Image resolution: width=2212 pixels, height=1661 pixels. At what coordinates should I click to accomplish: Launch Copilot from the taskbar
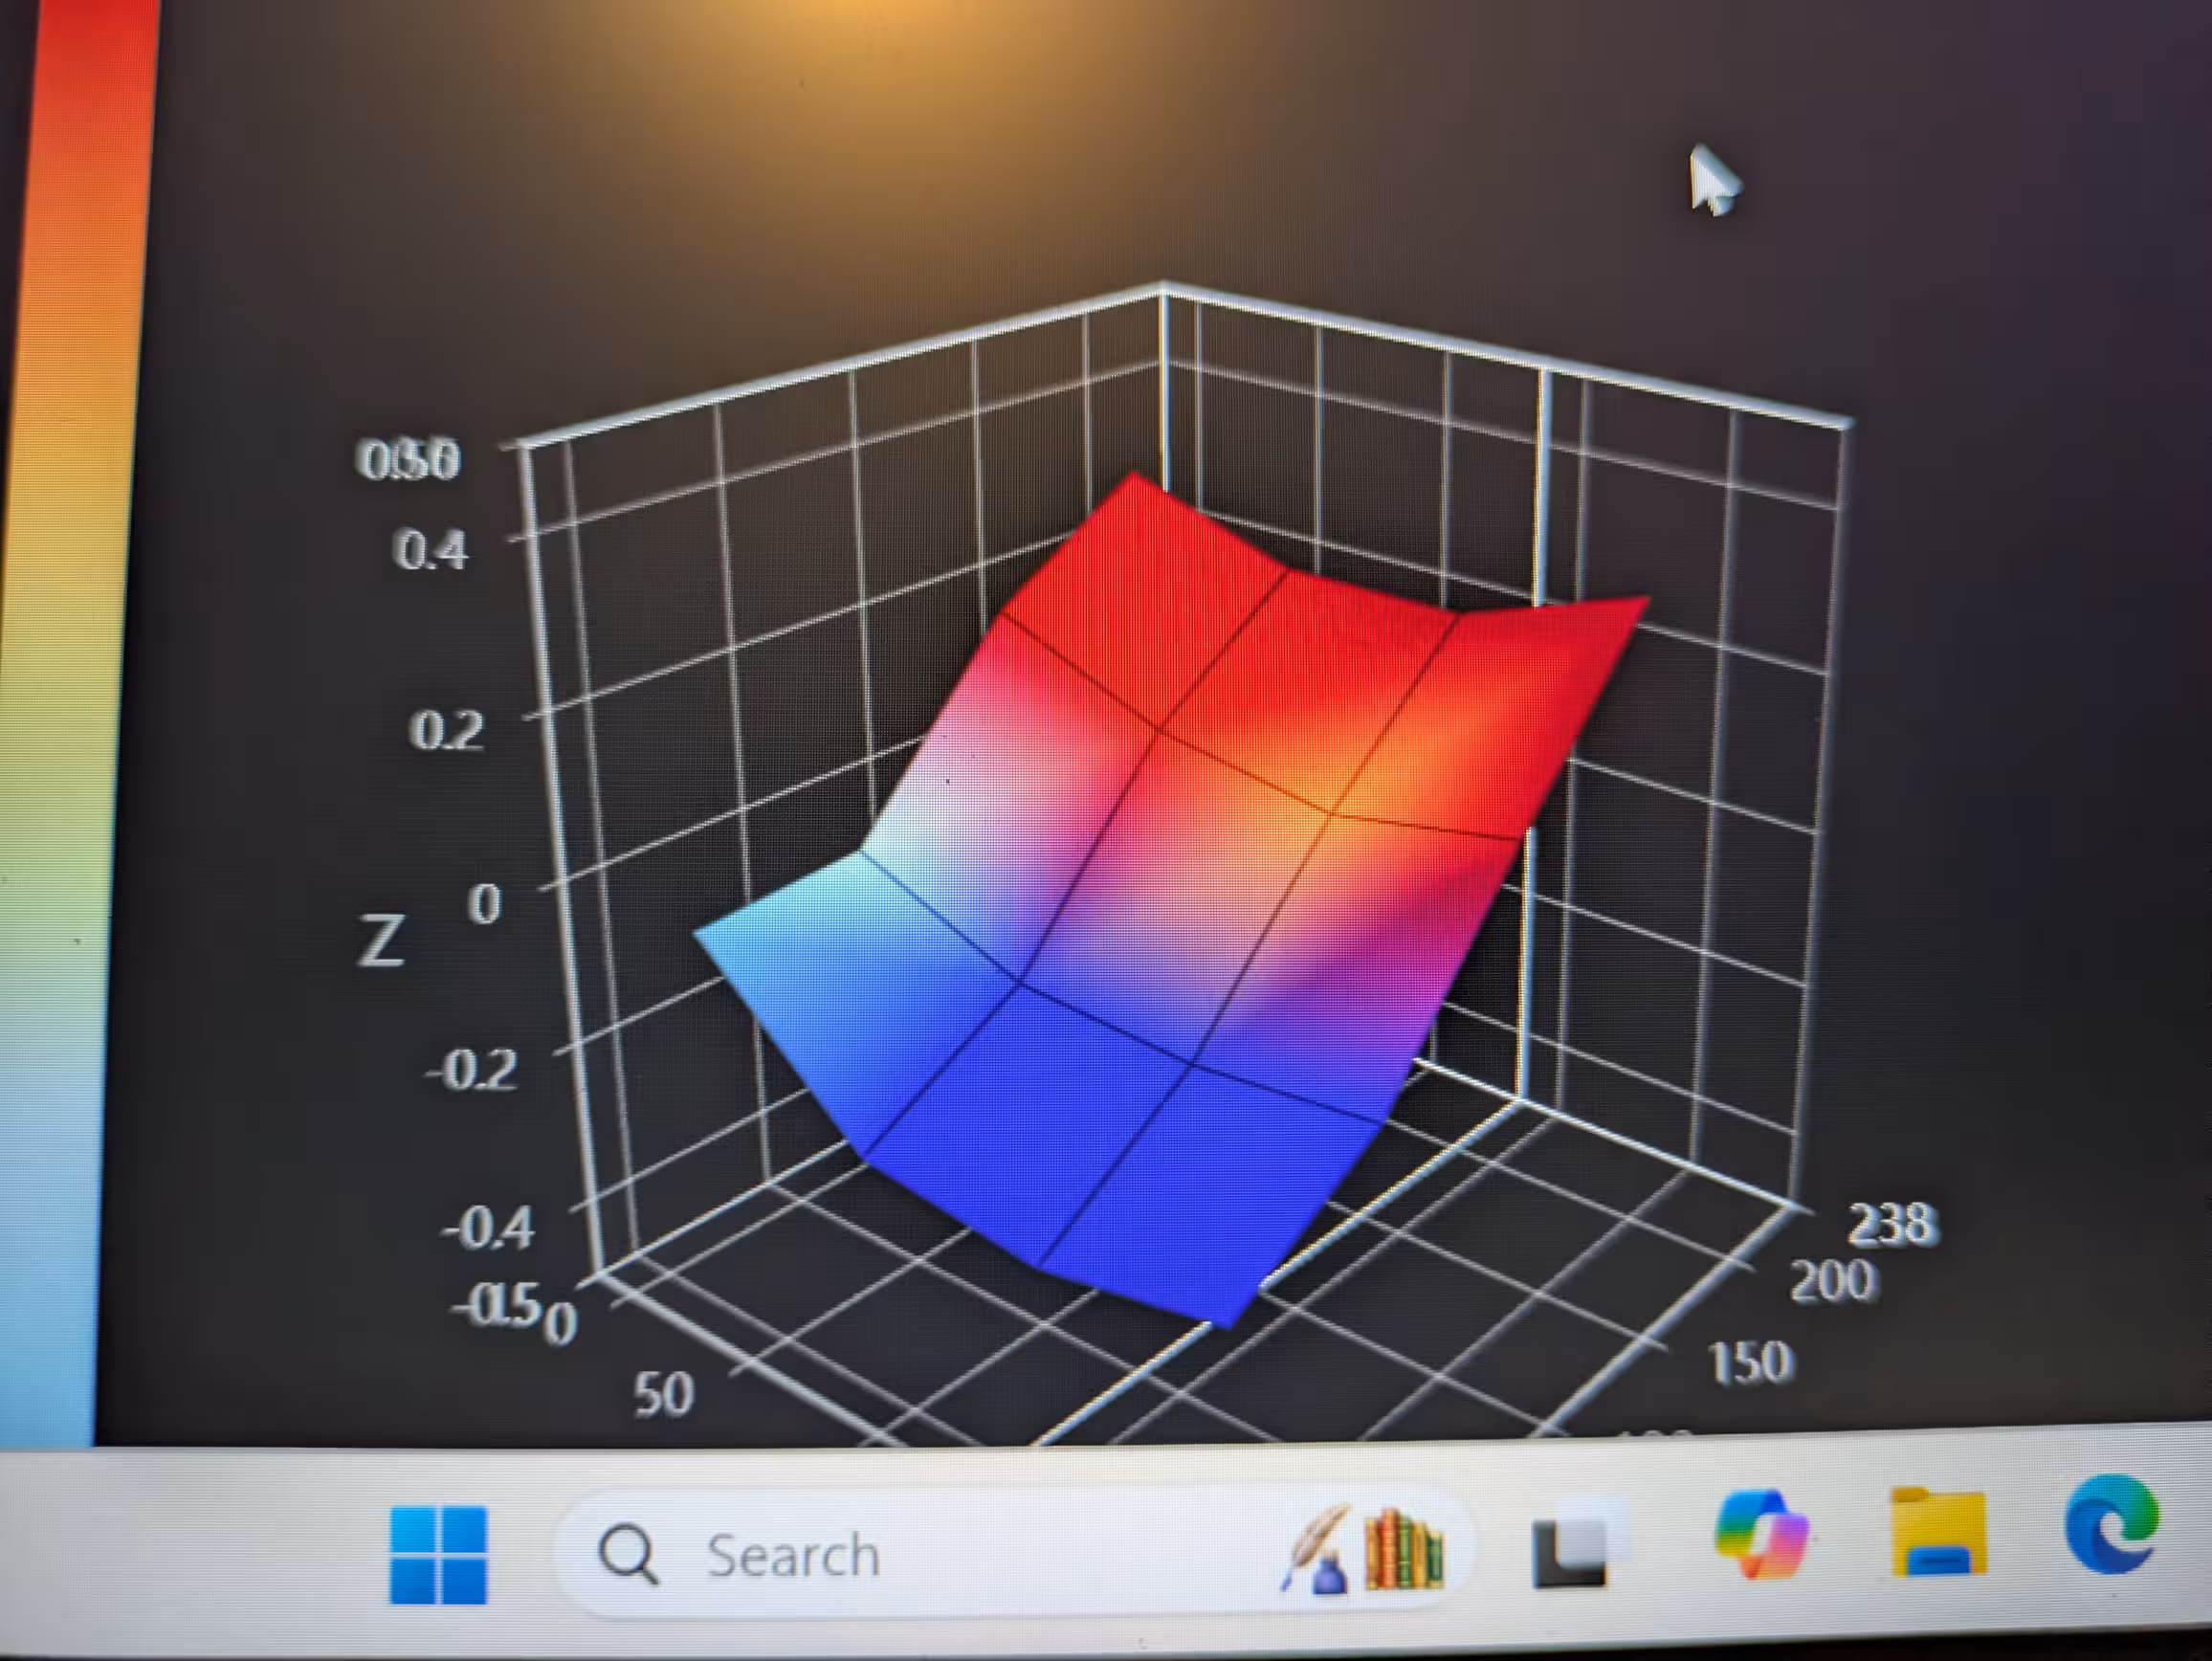coord(1761,1535)
